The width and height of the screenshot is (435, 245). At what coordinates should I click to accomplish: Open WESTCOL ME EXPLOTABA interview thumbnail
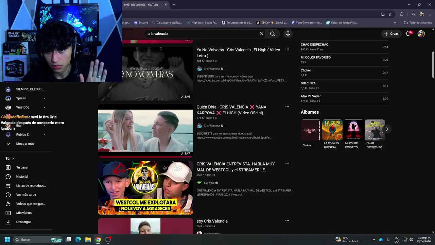point(145,188)
